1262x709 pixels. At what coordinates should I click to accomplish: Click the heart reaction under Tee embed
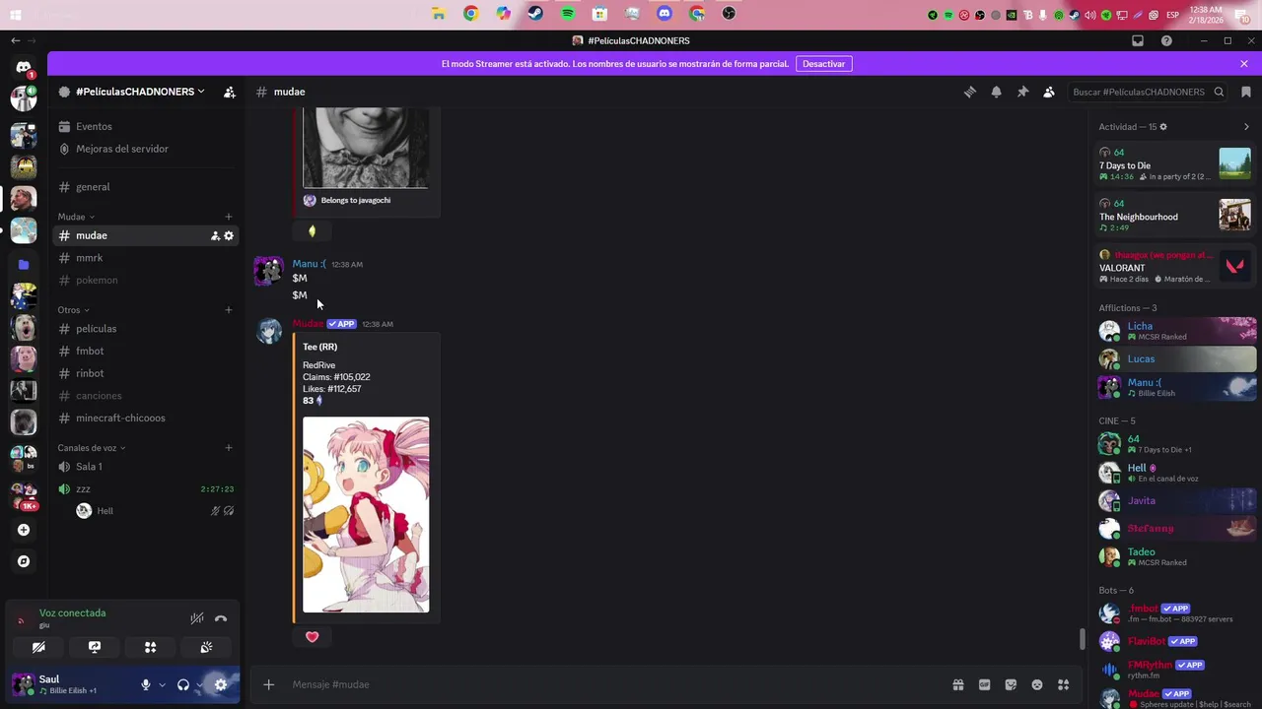[312, 637]
